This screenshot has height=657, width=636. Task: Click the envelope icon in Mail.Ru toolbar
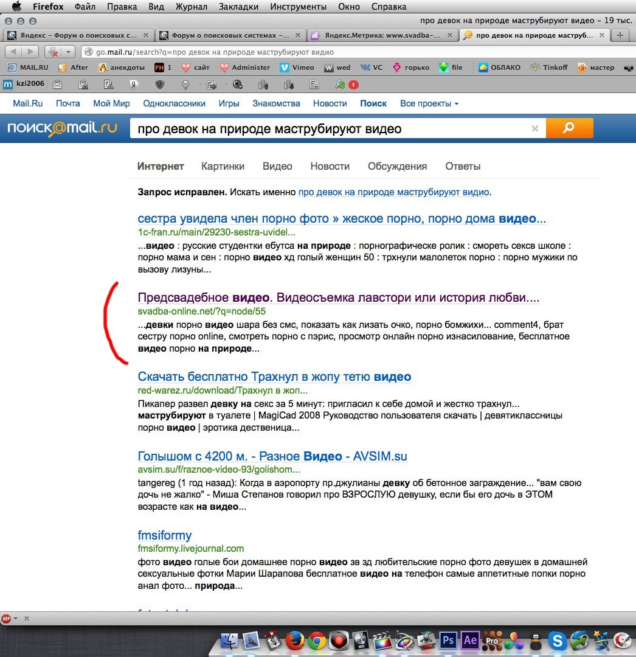coord(57,85)
